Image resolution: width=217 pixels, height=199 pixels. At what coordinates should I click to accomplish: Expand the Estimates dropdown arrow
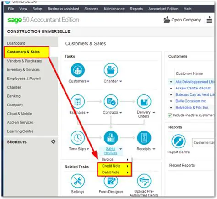(x=87, y=113)
